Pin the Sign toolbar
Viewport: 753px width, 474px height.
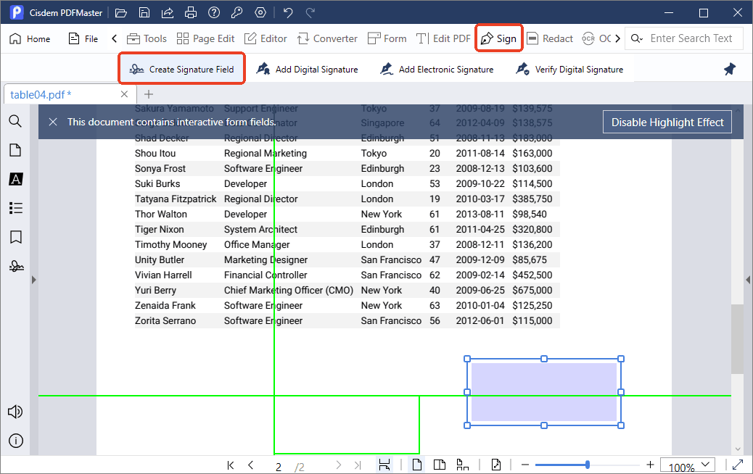click(730, 69)
